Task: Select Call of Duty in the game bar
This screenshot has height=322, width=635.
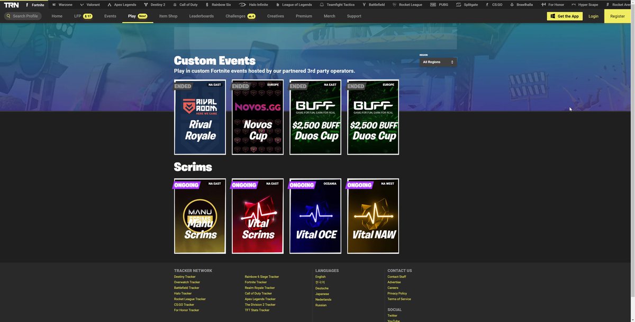Action: [185, 4]
